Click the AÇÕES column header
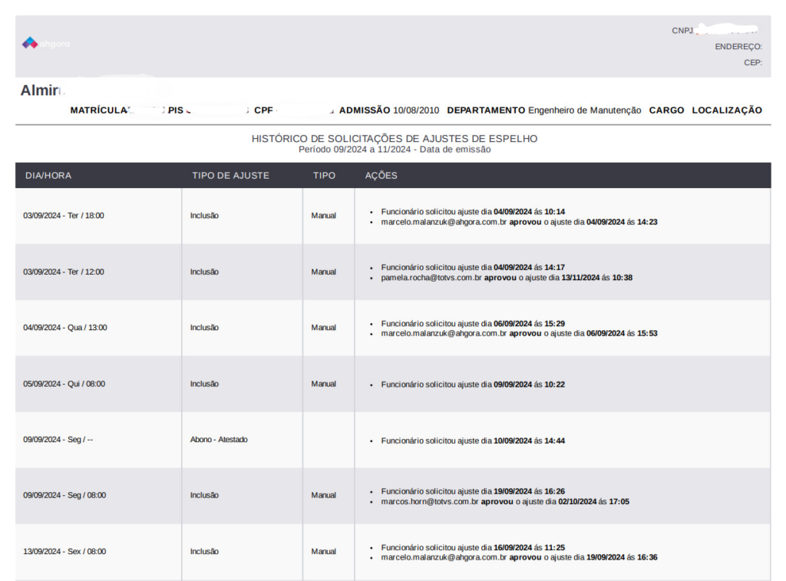Screen dimensions: 786x581 pyautogui.click(x=381, y=176)
